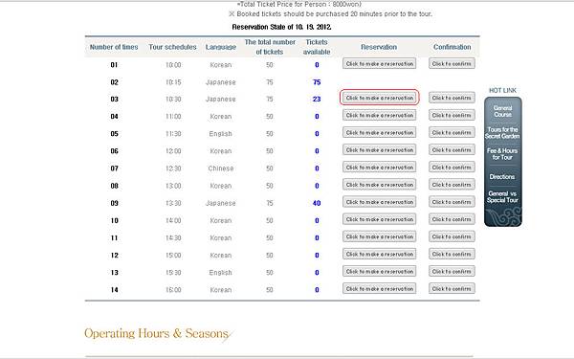
Task: Click to confirm for tour 01
Action: click(x=452, y=64)
